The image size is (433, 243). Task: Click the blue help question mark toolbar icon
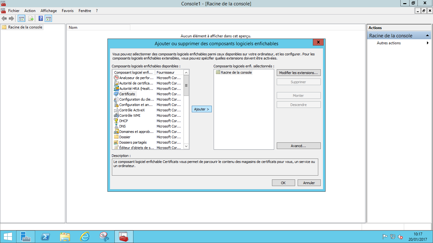click(x=41, y=18)
